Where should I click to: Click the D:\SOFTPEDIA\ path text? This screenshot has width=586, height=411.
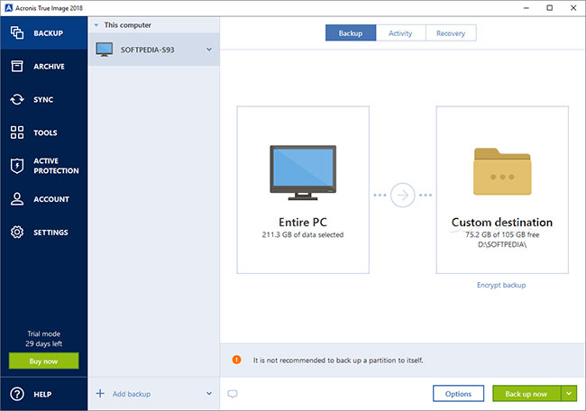point(502,245)
